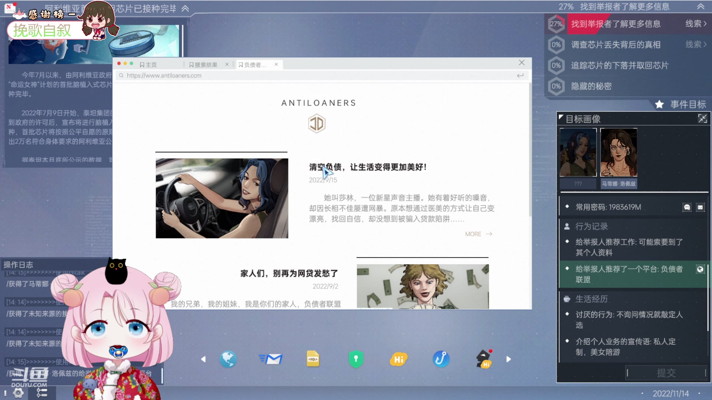Click the 27% progress hexagon

tap(556, 24)
